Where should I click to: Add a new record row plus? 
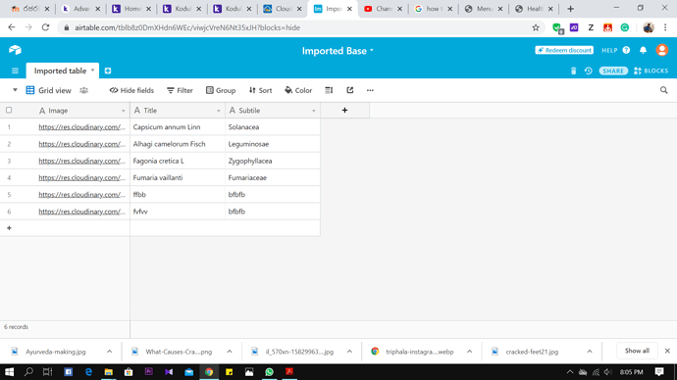pos(9,228)
